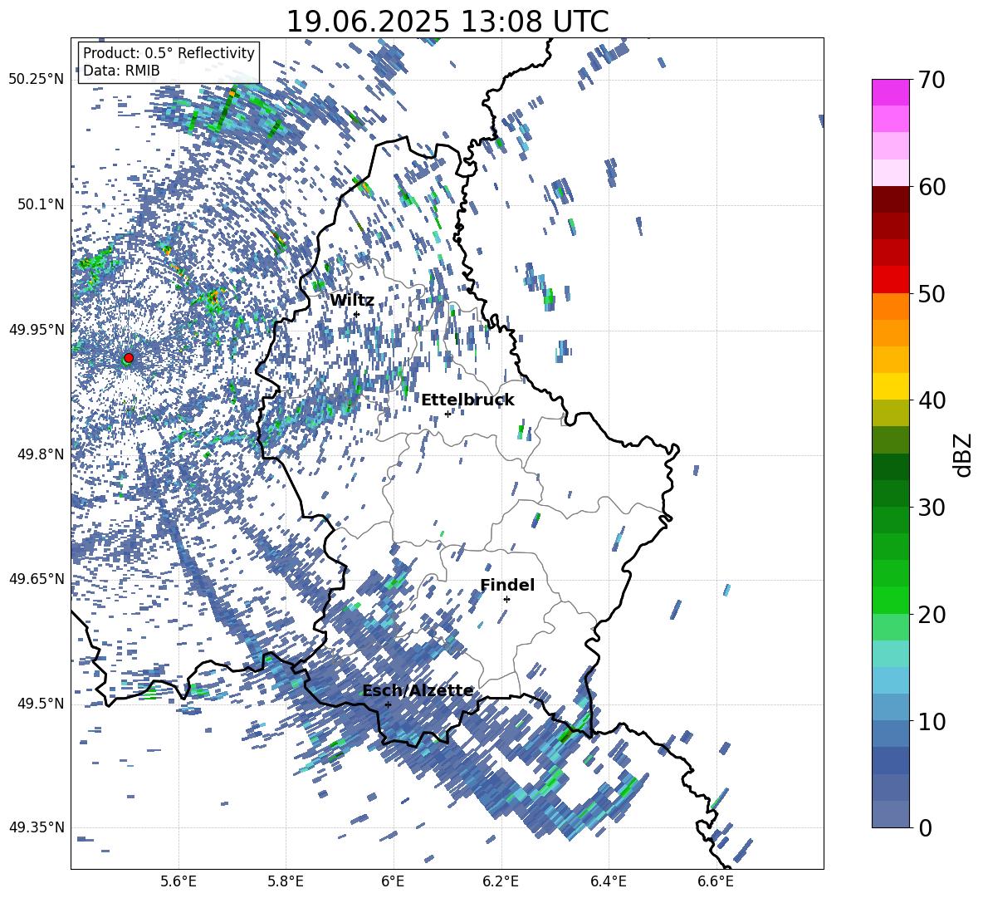Click the 60 colorbar tick label
The width and height of the screenshot is (983, 898).
pyautogui.click(x=932, y=187)
